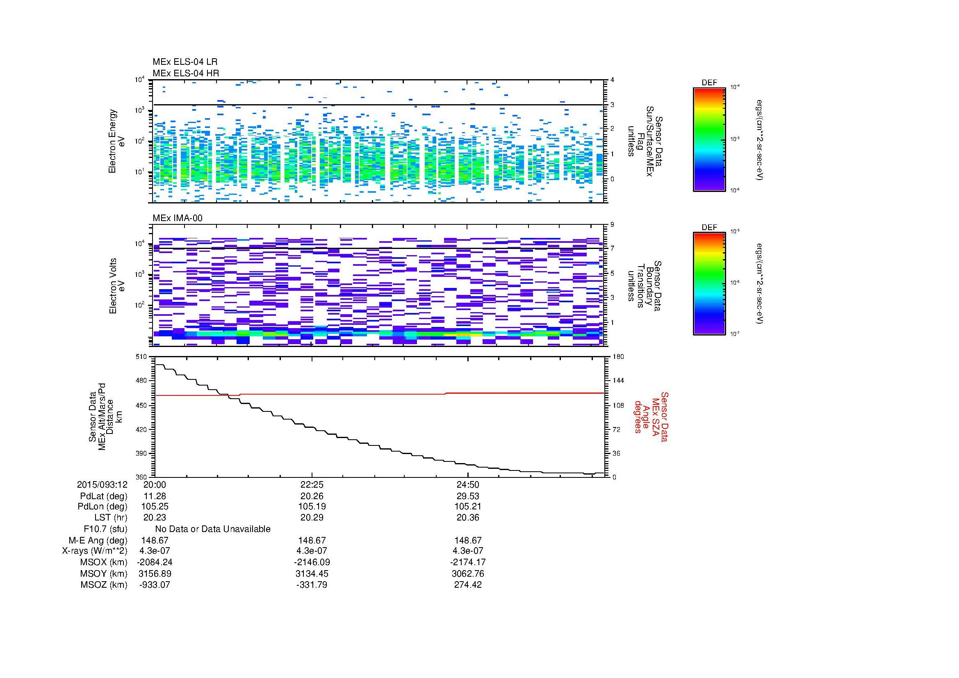The width and height of the screenshot is (959, 678).
Task: Click the PdLat value '11.28'
Action: (155, 496)
